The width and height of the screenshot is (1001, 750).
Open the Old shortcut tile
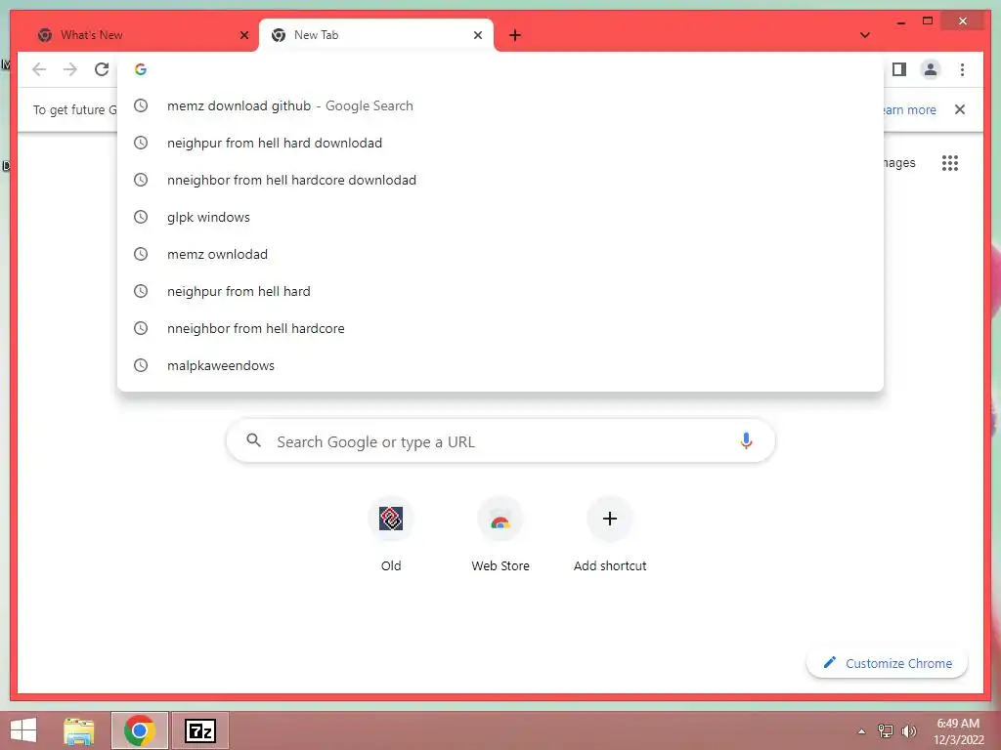click(x=391, y=534)
